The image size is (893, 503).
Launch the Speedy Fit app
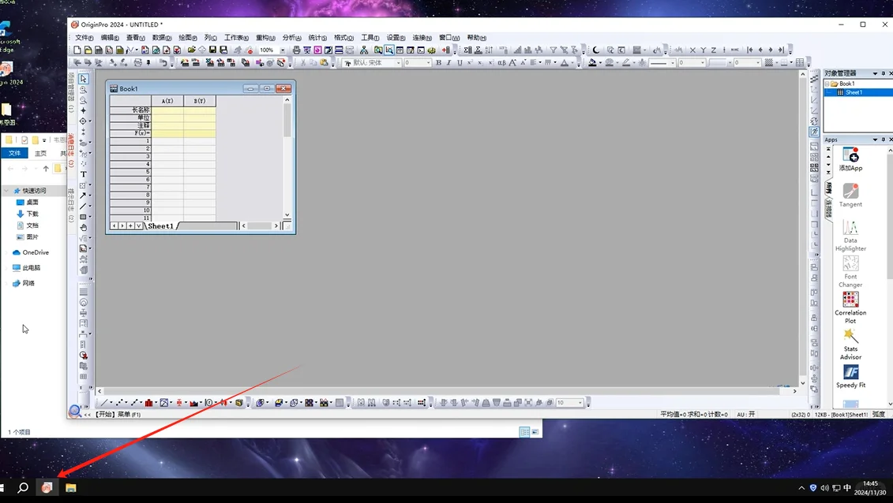[x=850, y=376]
